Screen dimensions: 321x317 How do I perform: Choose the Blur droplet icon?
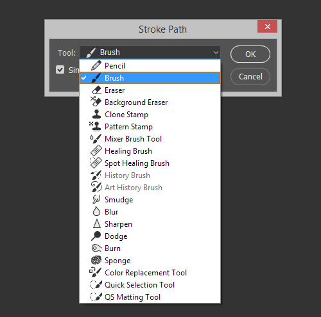[x=96, y=211]
